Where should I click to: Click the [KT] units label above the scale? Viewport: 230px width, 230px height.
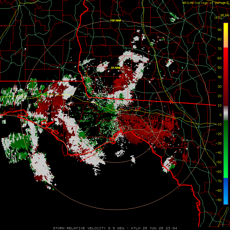[218, 18]
